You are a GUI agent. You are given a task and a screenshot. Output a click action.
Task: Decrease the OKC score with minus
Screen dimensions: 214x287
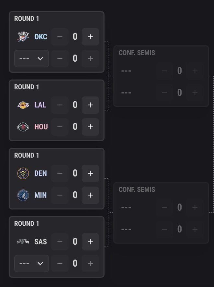point(60,36)
